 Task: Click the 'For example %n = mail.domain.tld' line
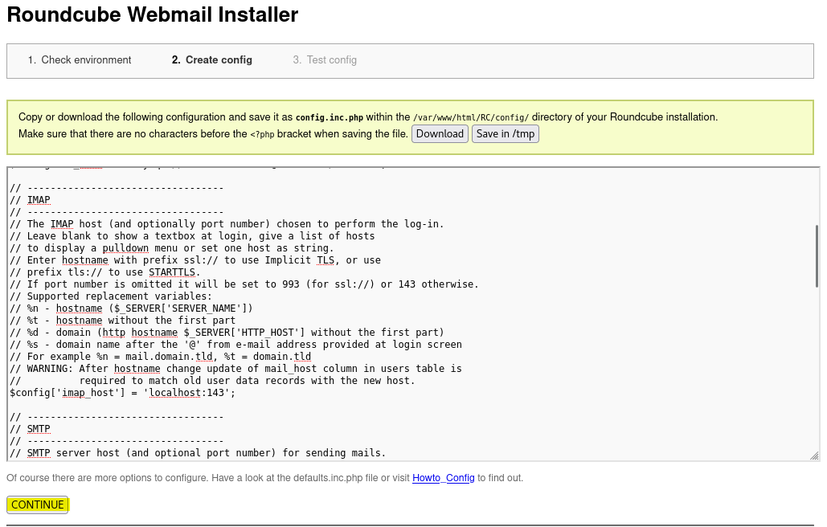coord(161,357)
